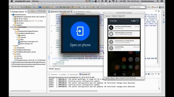The image size is (174, 97).
Task: Open the Javadoc tab
Action: (62, 74)
